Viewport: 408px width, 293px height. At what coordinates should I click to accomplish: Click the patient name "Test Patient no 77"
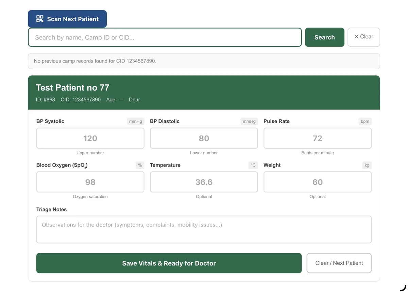72,88
